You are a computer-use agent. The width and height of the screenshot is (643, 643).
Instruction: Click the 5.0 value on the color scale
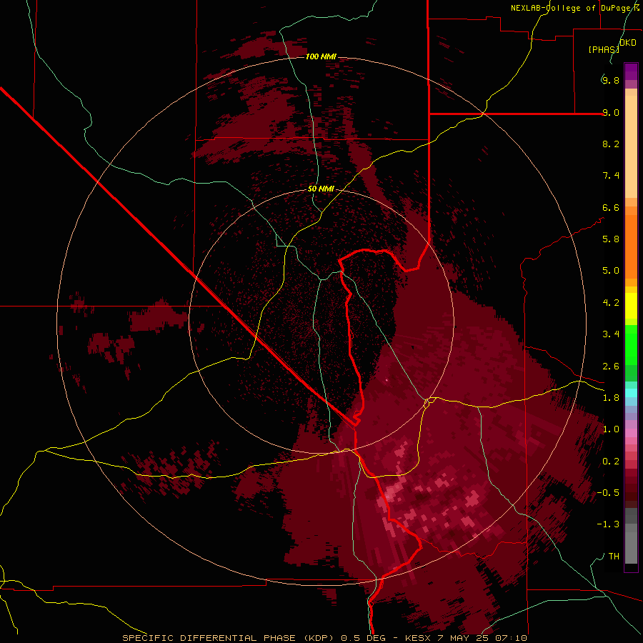click(611, 271)
